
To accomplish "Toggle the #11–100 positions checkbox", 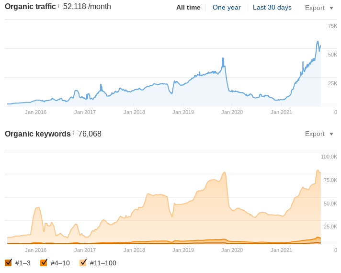I will click(x=83, y=263).
